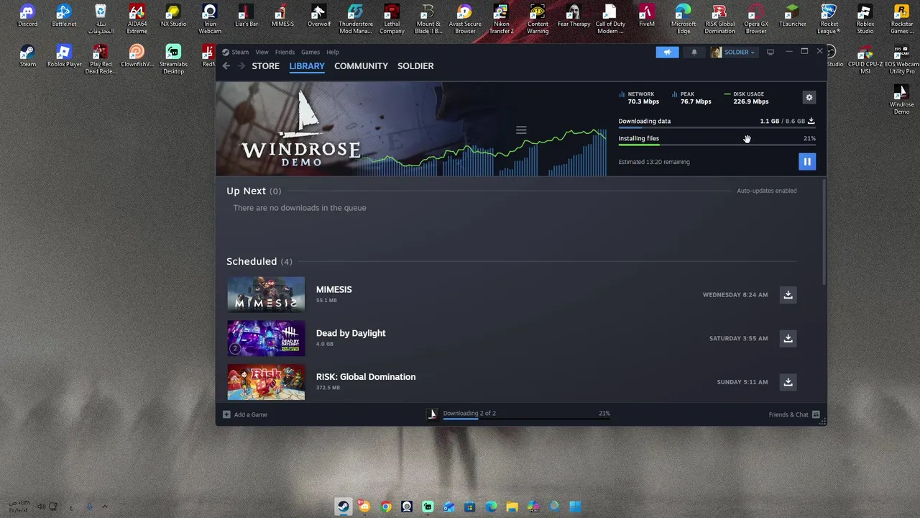Viewport: 920px width, 518px height.
Task: Open the View menu
Action: click(x=262, y=52)
